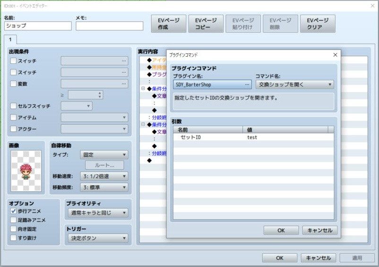Viewport: 379px width, 267px height.
Task: Enable the アイテム condition checkbox
Action: tap(13, 117)
